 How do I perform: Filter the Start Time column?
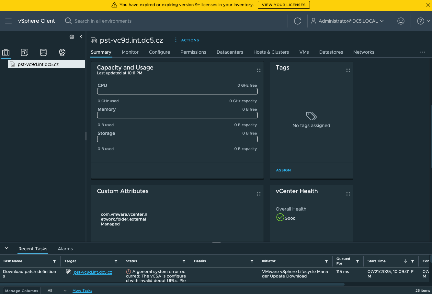click(413, 261)
